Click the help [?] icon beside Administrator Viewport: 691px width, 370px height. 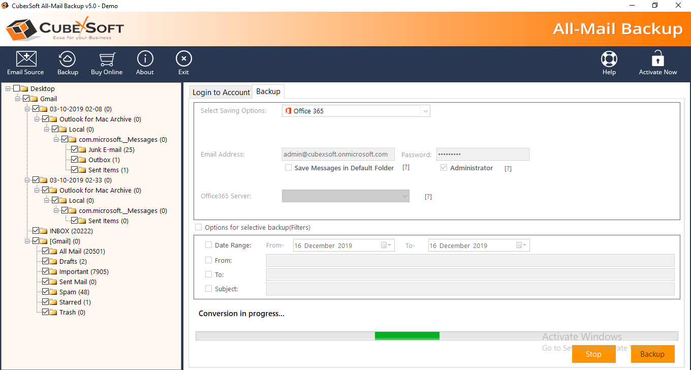[x=508, y=169]
